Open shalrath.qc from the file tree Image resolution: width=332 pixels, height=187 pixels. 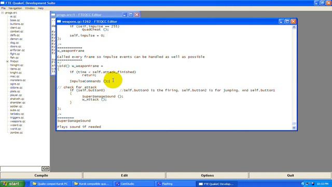(17, 99)
